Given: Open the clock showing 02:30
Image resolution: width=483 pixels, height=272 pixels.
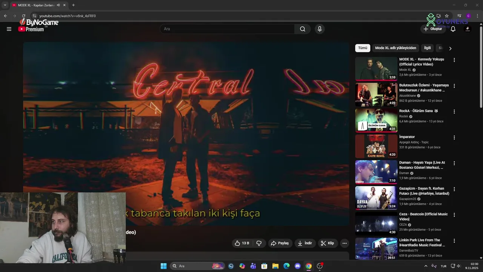Looking at the screenshot, I should (472, 266).
